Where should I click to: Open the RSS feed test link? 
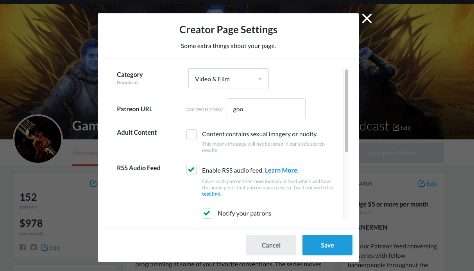tap(211, 194)
